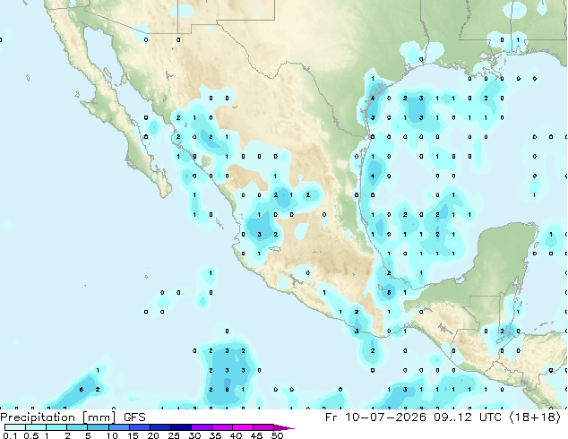Screen dimensions: 568x439
Task: Click the 30–35 mm purple swatch
Action: click(x=201, y=427)
